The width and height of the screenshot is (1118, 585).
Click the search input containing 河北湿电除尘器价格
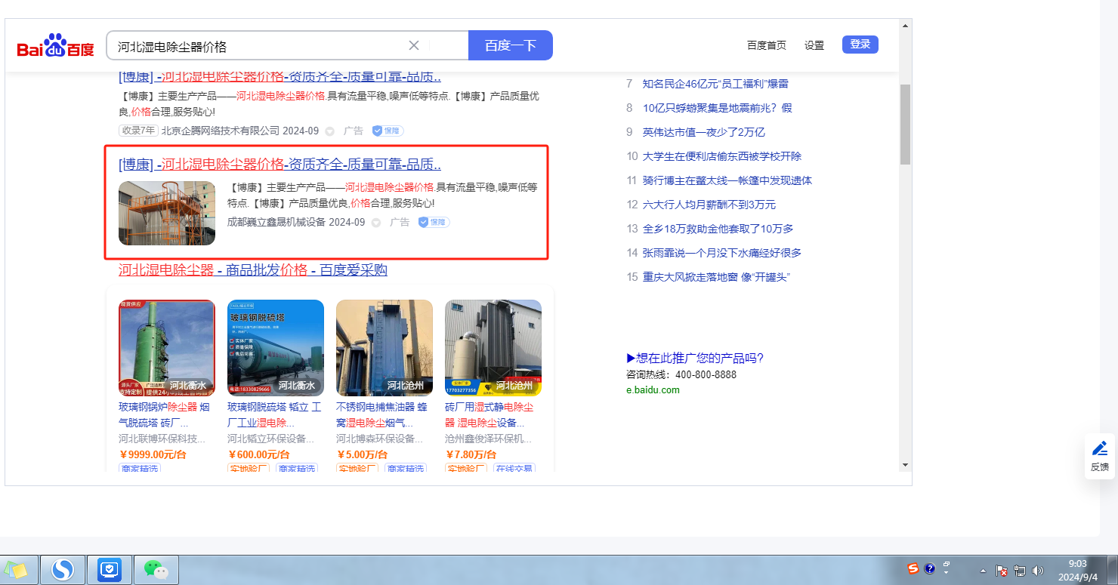[x=257, y=46]
